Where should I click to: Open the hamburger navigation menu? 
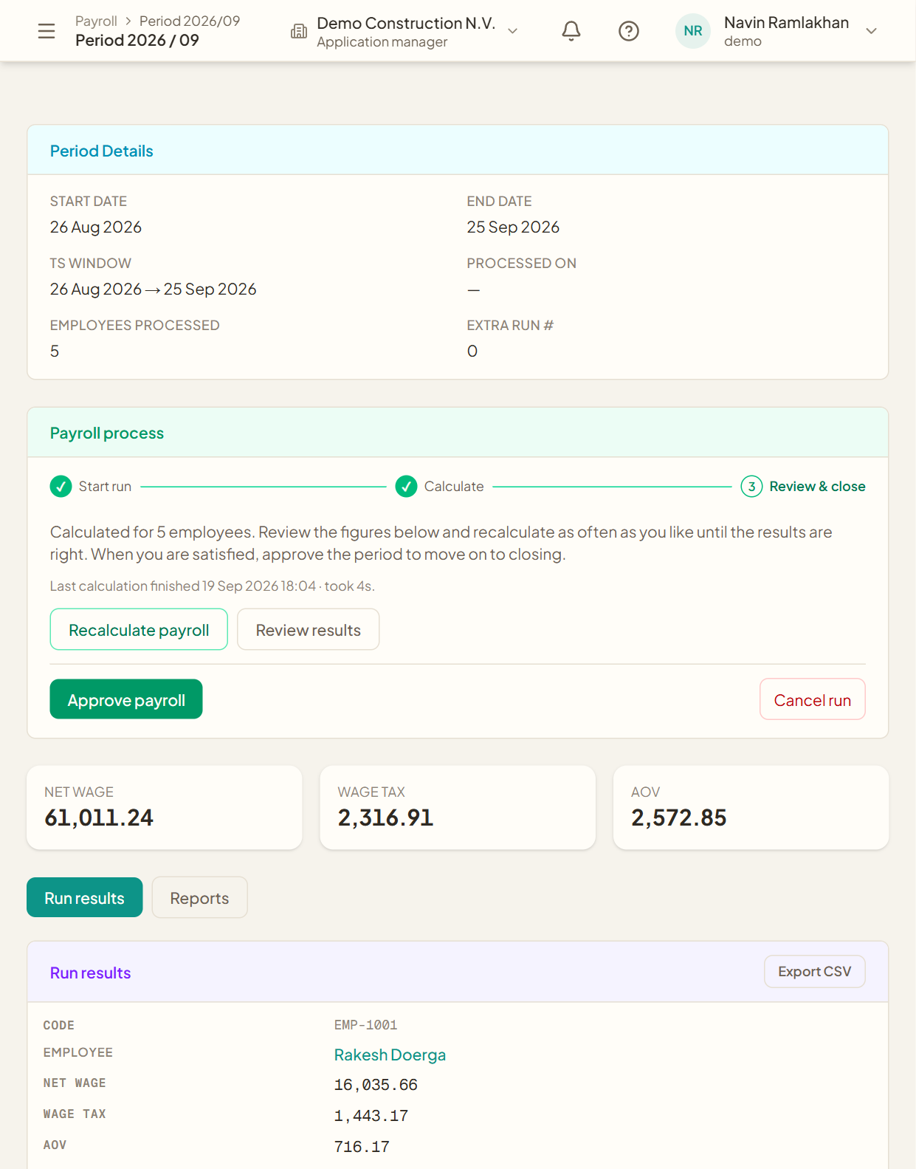47,31
